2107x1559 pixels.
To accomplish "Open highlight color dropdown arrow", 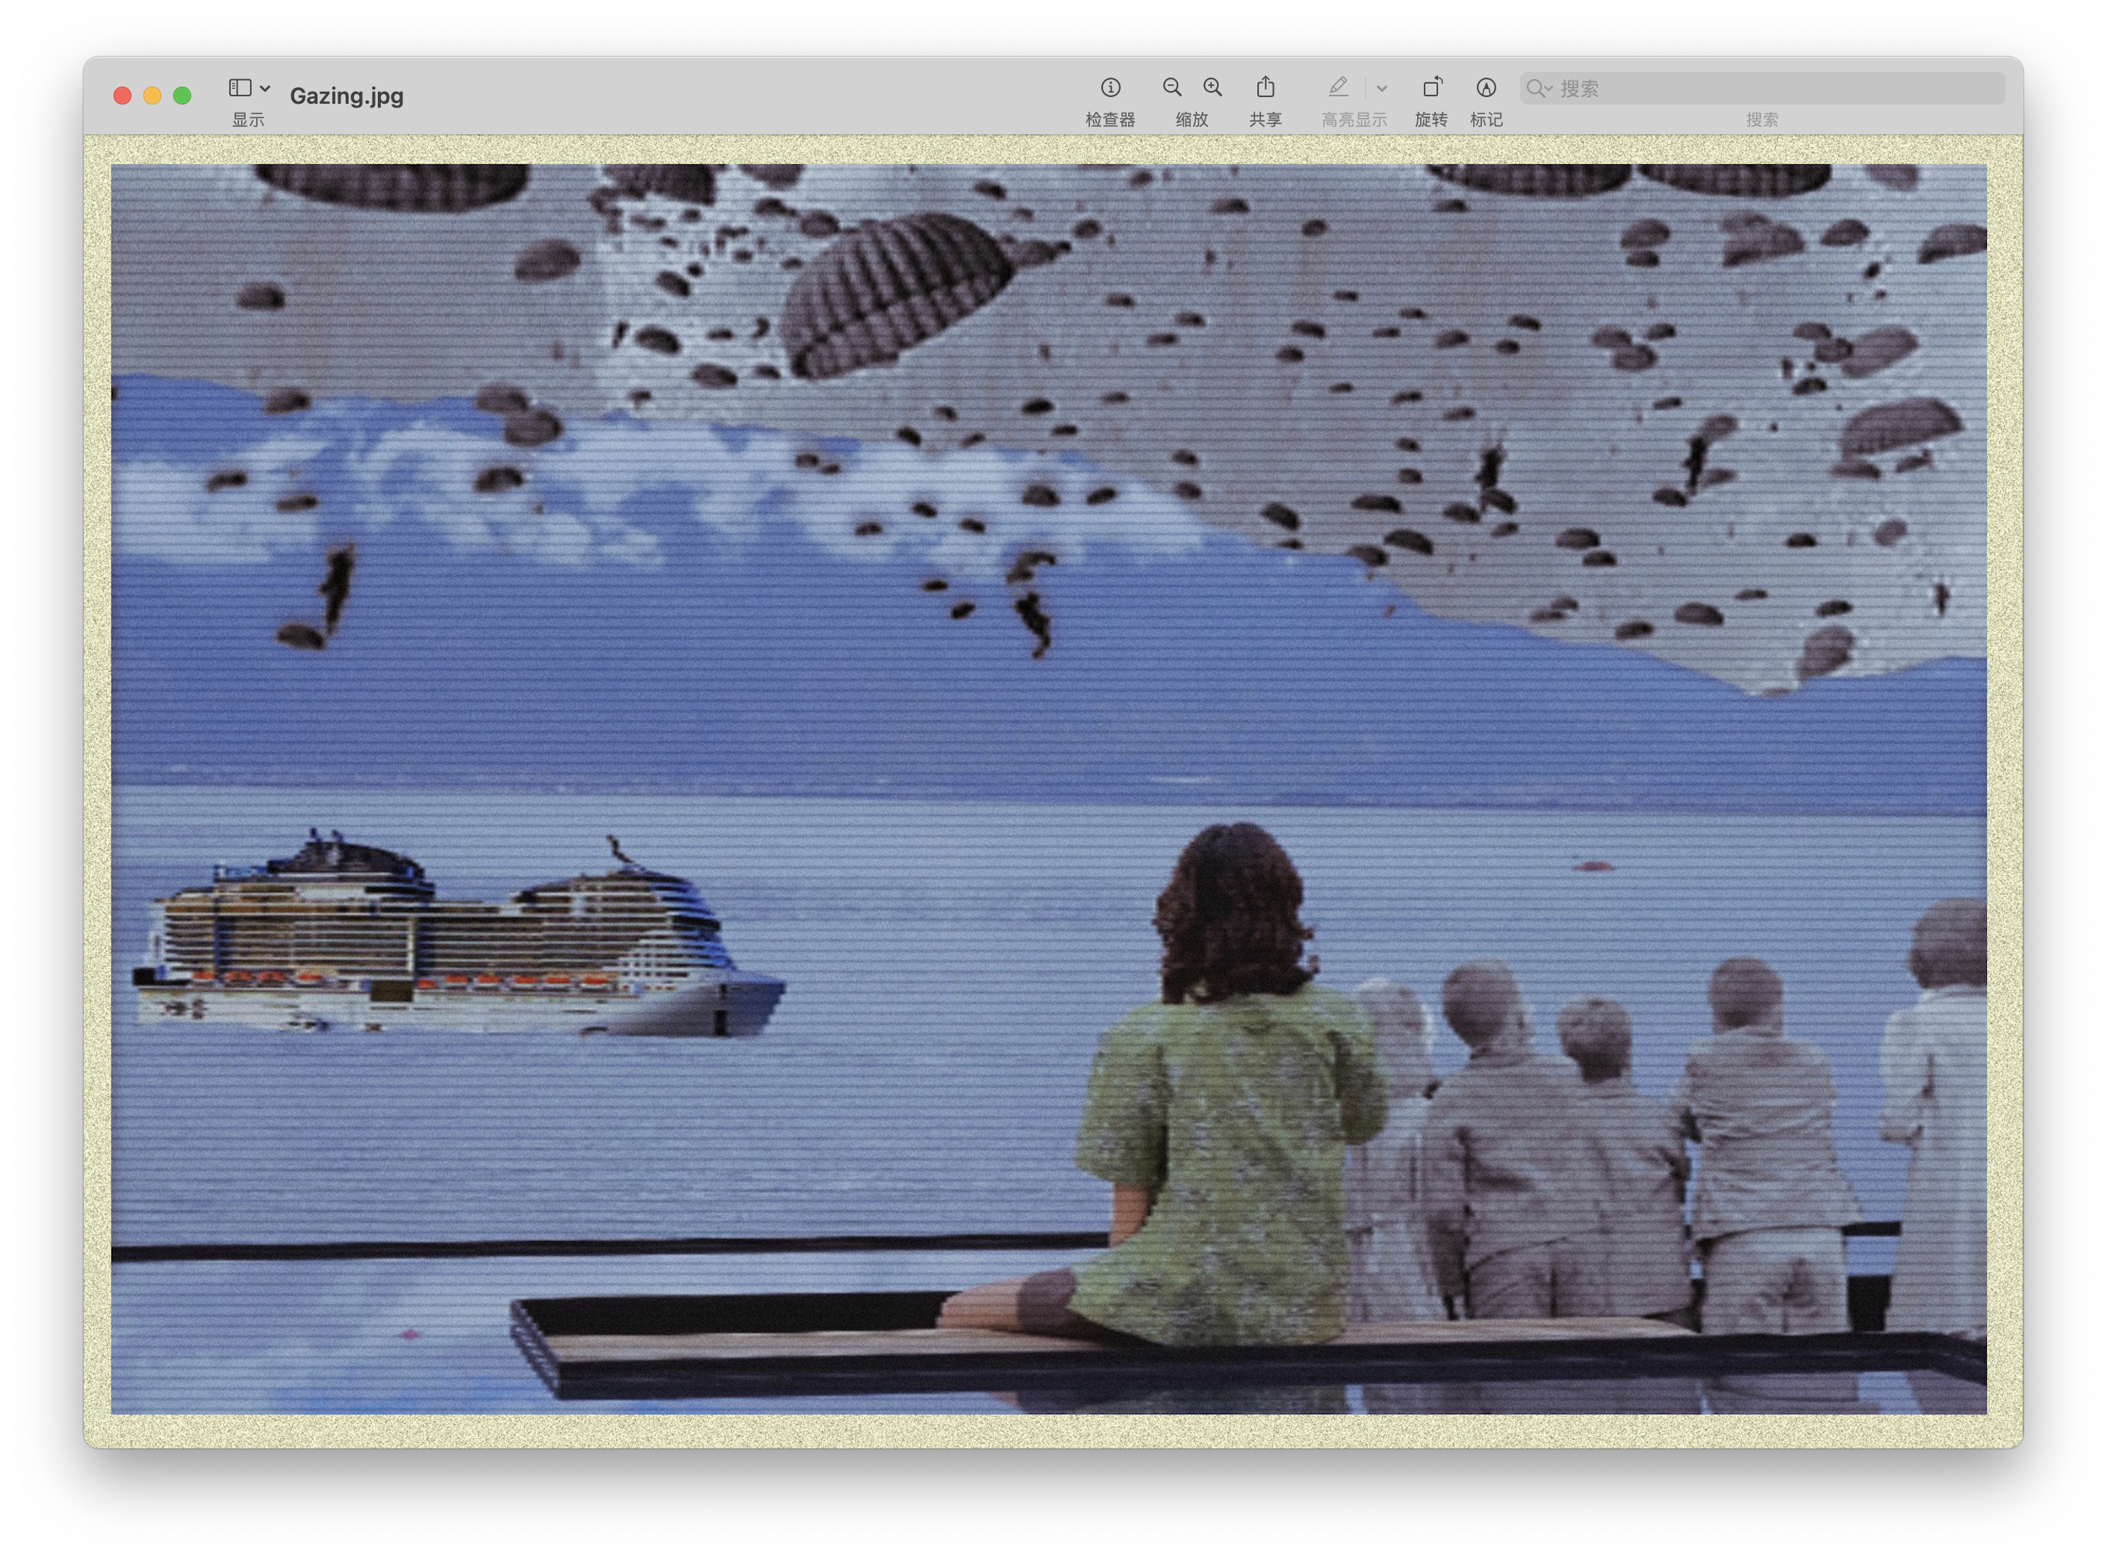I will 1381,88.
